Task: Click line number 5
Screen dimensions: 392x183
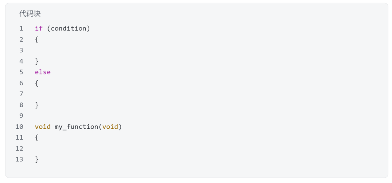Action: click(x=21, y=72)
